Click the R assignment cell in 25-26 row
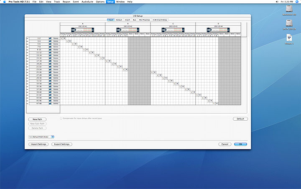The width and height of the screenshot is (301, 189). 155,72
